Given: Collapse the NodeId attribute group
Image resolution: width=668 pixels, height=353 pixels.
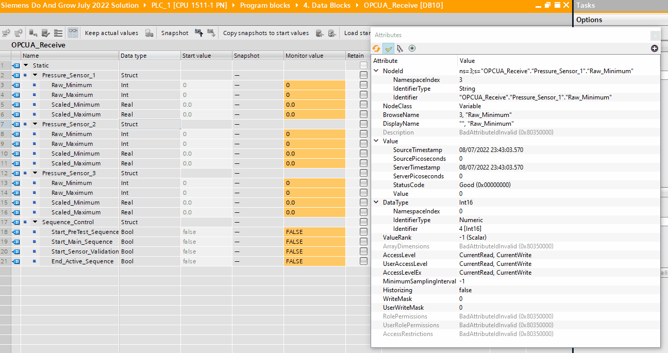Looking at the screenshot, I should pos(376,71).
